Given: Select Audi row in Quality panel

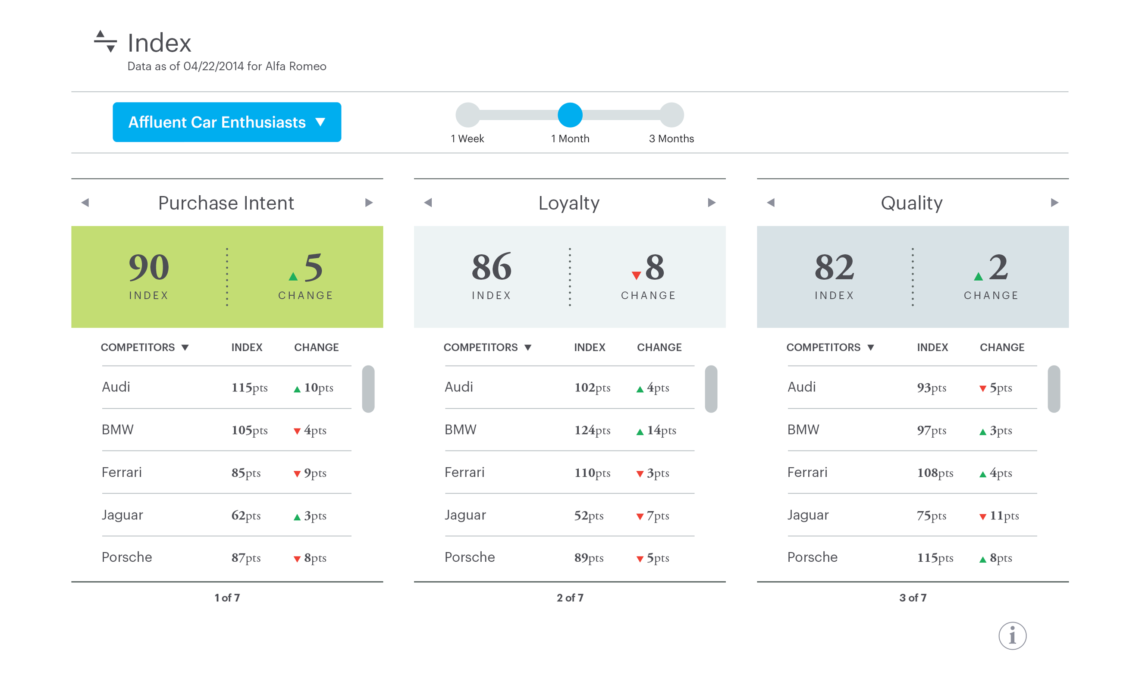Looking at the screenshot, I should (x=912, y=387).
